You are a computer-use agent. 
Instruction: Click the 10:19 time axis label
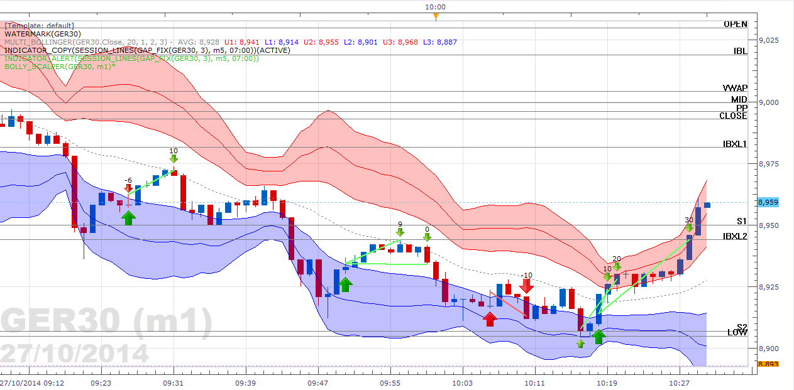click(x=607, y=382)
